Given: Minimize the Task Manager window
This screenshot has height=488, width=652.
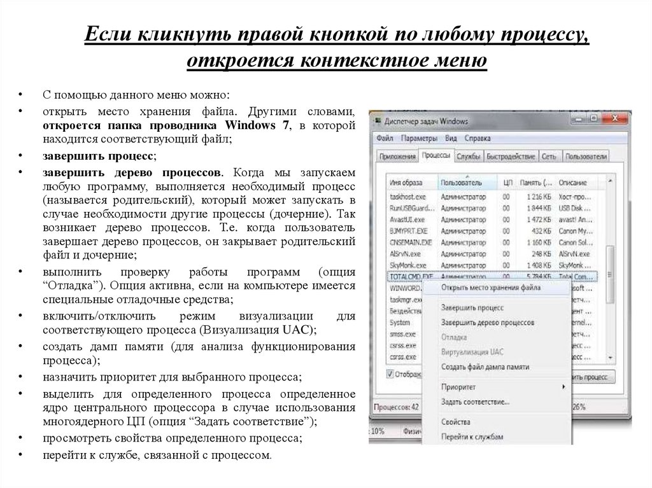Looking at the screenshot, I should [x=579, y=118].
